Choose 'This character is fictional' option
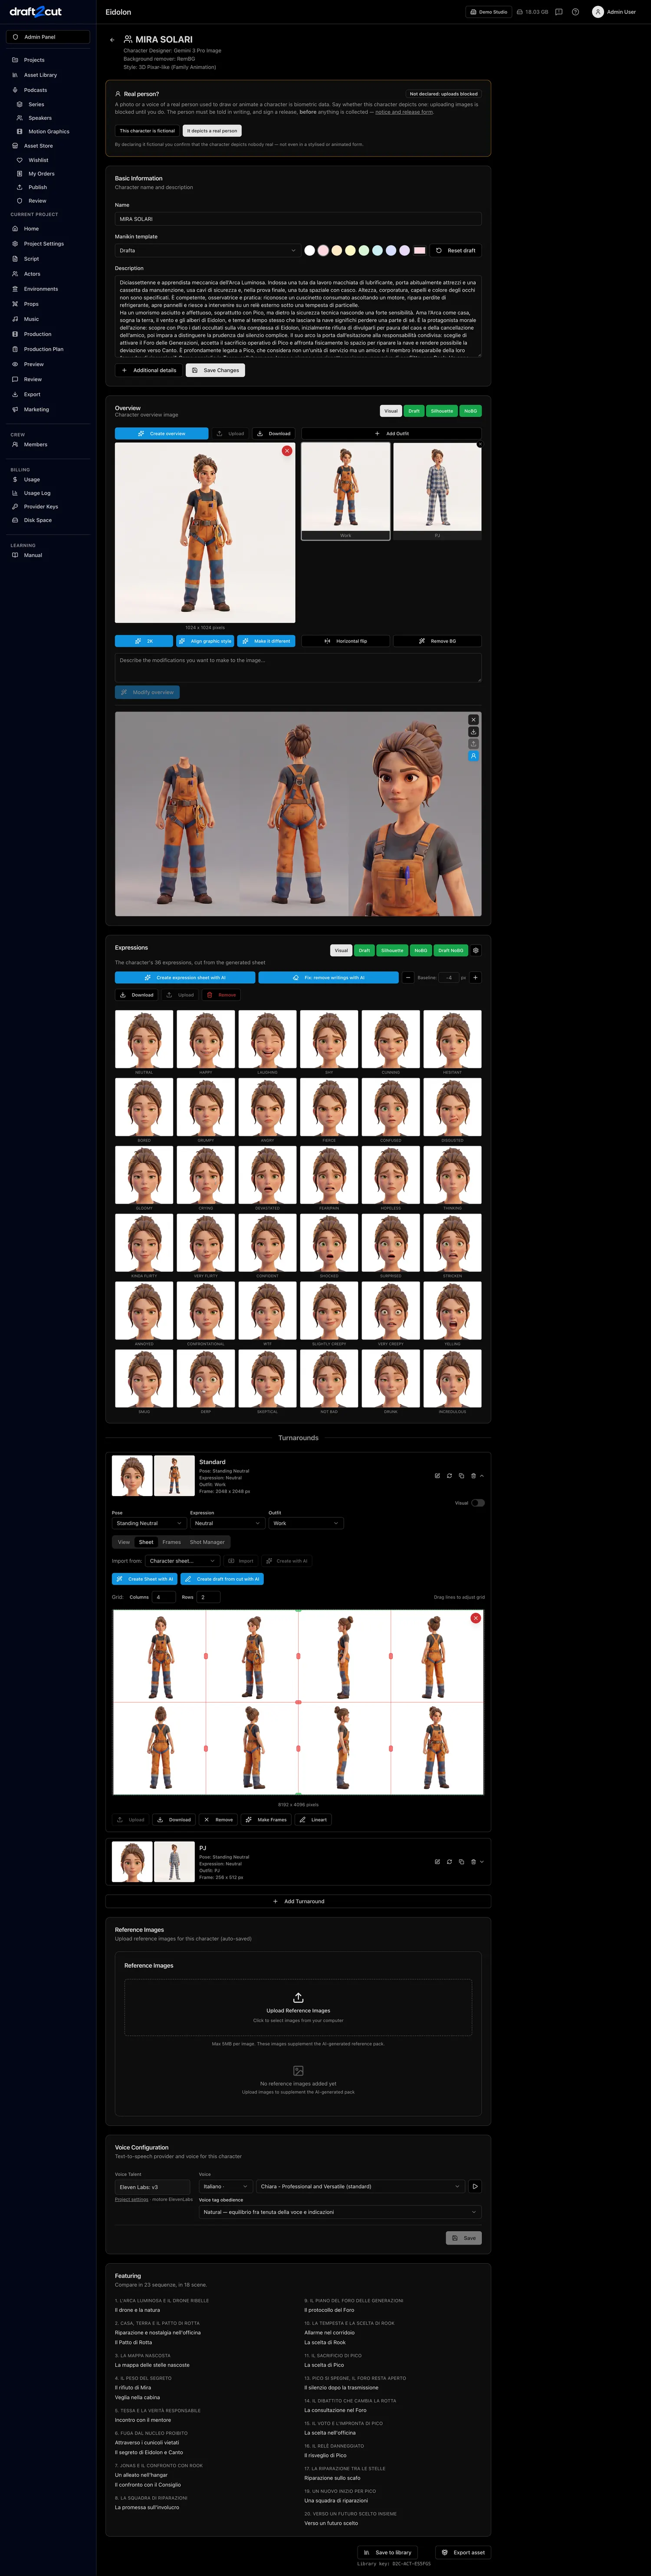The height and width of the screenshot is (2576, 651). click(147, 131)
